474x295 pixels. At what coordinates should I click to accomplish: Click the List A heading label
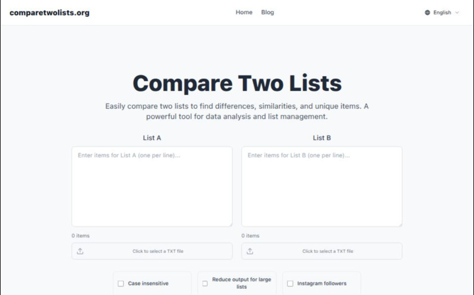click(x=152, y=138)
